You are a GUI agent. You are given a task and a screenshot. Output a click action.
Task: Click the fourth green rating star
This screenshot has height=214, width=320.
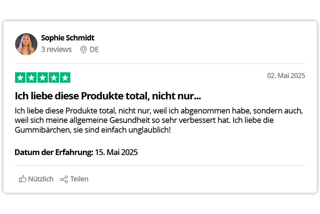[54, 78]
